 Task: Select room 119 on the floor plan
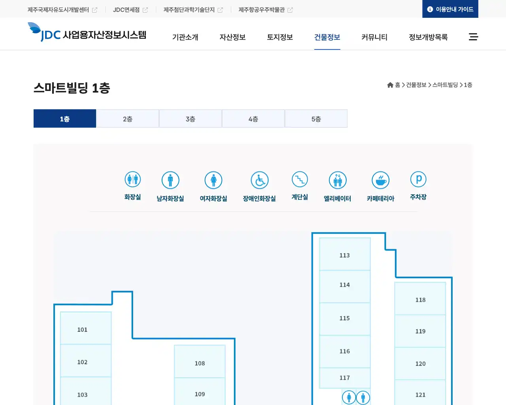pyautogui.click(x=420, y=331)
